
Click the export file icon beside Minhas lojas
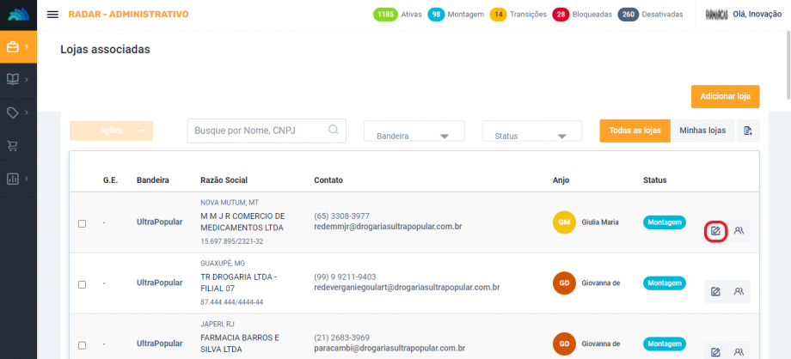[x=748, y=131]
